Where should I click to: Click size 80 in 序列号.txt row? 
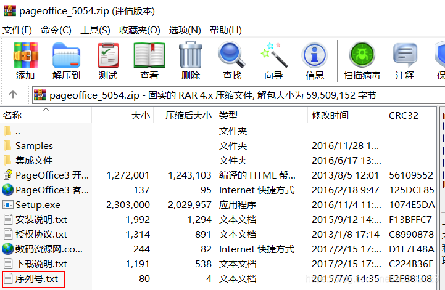(144, 278)
